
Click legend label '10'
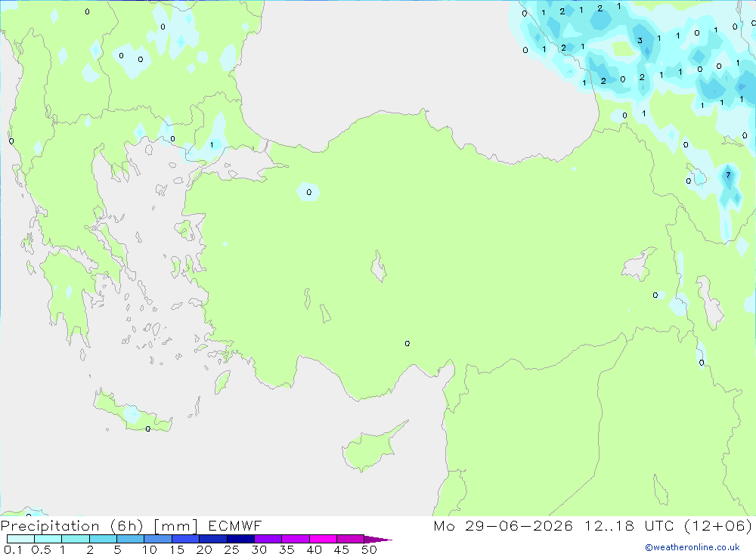(x=150, y=549)
